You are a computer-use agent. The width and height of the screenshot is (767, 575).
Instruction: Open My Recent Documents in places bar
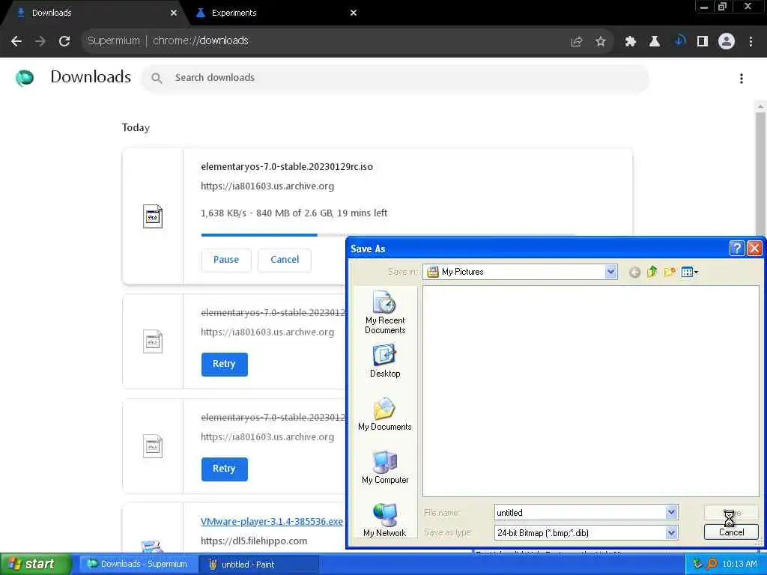(x=385, y=312)
